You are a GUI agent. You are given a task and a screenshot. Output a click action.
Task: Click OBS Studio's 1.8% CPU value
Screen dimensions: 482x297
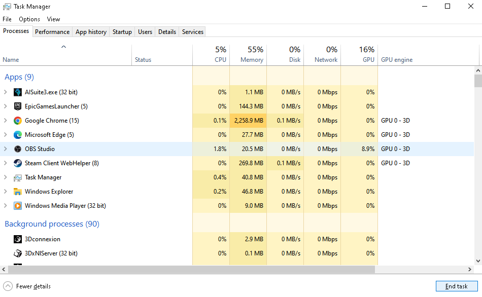coord(220,149)
